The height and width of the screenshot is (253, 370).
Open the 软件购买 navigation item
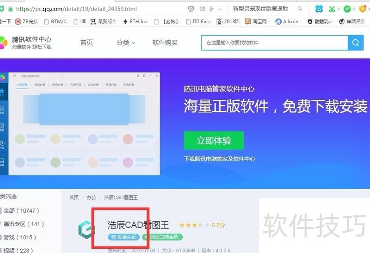tap(165, 43)
